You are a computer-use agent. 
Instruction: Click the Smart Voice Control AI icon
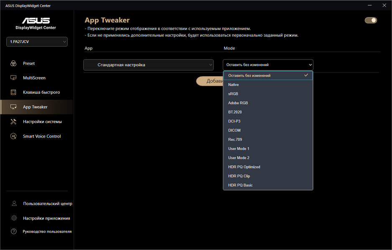point(13,136)
